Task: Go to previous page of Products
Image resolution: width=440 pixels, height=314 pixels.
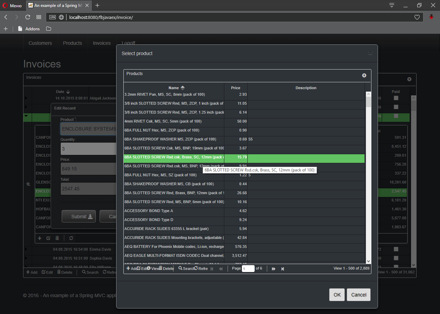Action: (x=221, y=269)
